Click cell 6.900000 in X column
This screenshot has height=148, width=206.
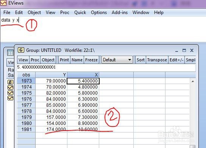click(83, 105)
